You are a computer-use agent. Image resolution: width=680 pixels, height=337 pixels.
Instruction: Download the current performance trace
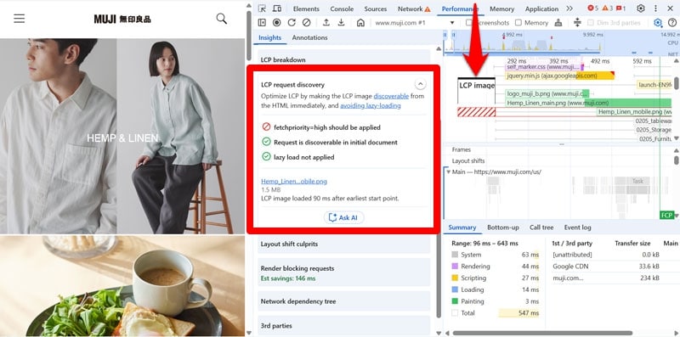pos(342,23)
